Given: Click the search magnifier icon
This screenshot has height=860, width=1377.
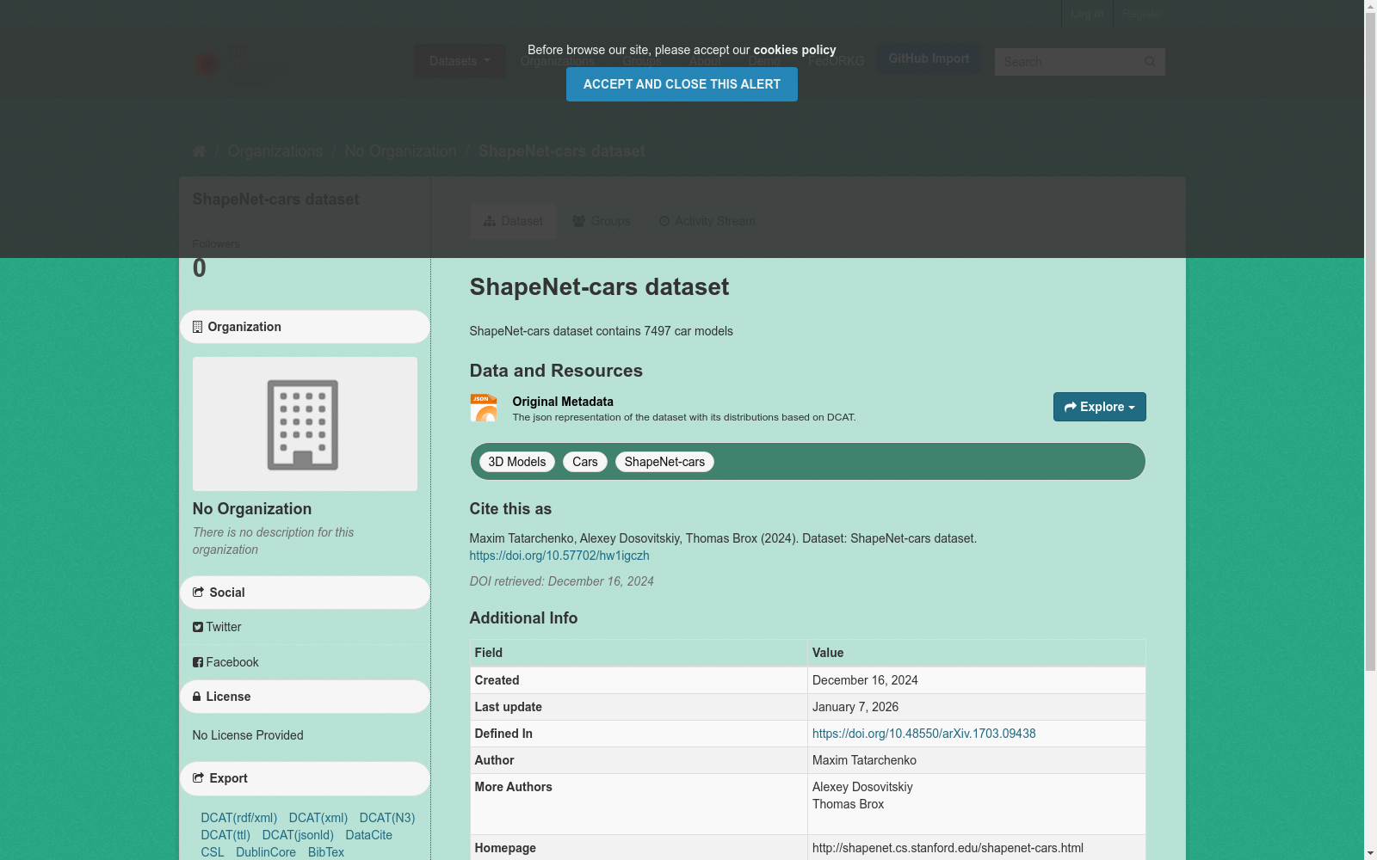Looking at the screenshot, I should (1151, 62).
